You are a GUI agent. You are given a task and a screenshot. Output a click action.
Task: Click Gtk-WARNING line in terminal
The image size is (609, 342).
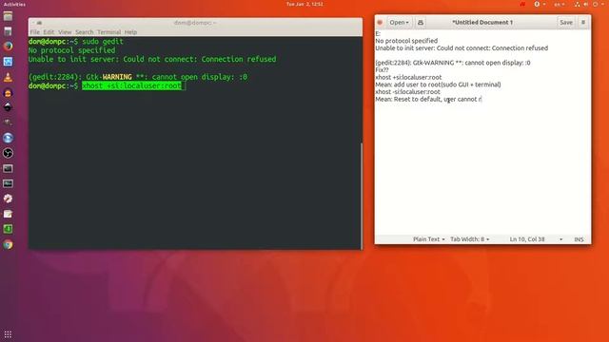[x=138, y=77]
